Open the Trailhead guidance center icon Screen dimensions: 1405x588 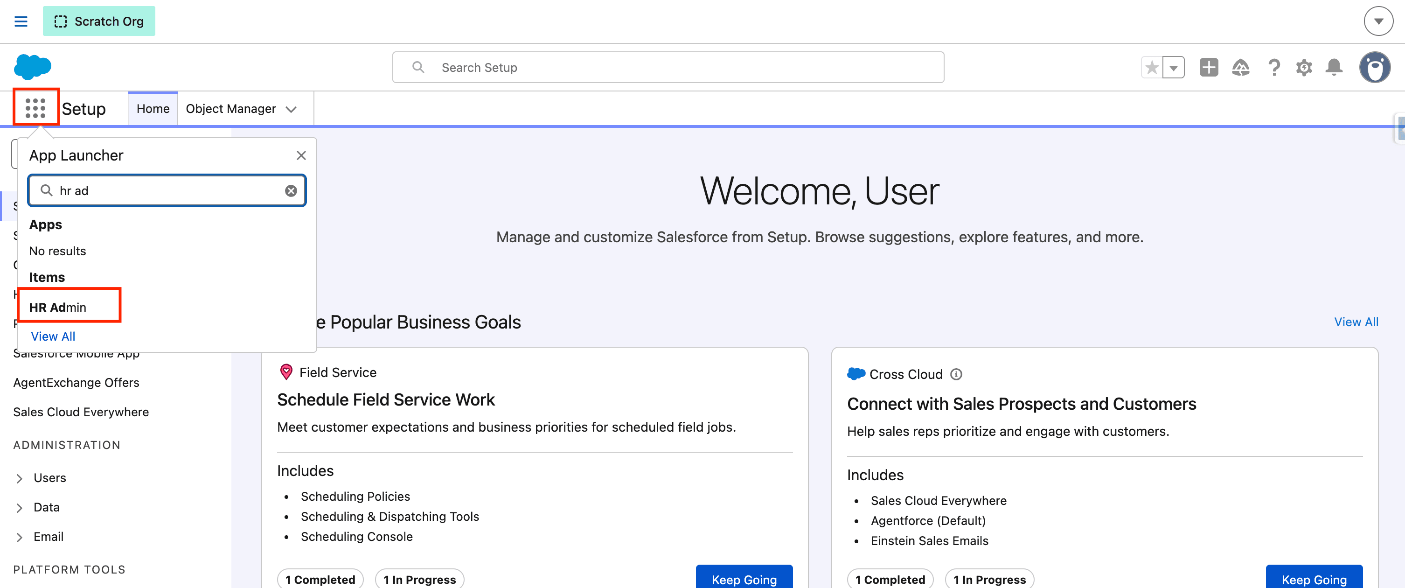[x=1240, y=67]
